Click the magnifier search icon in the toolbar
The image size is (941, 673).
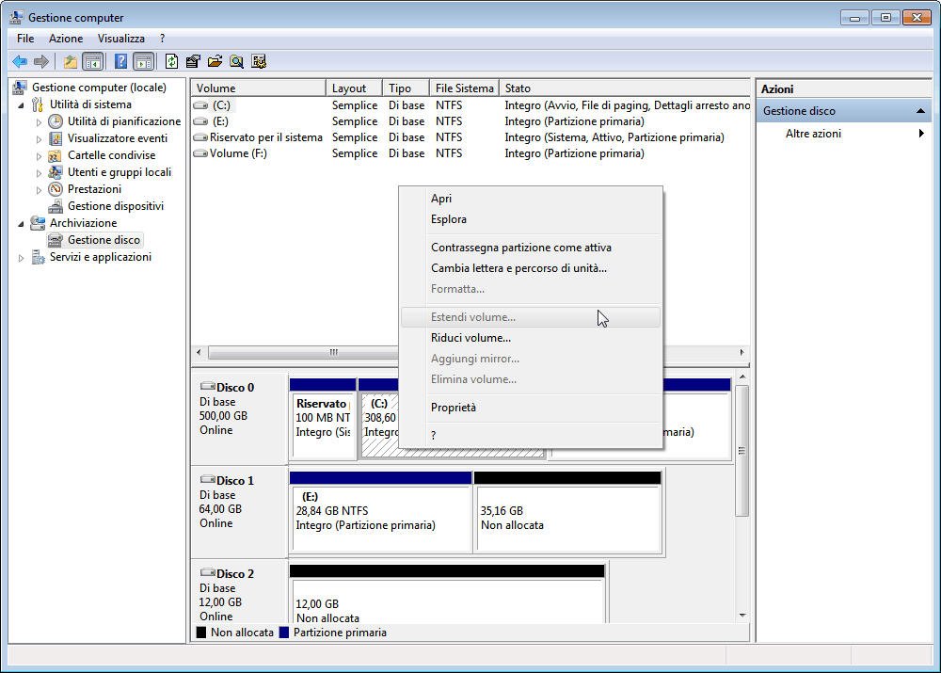pyautogui.click(x=236, y=62)
